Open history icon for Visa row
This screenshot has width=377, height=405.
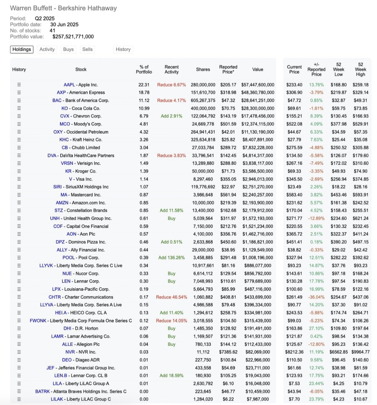pos(19,179)
